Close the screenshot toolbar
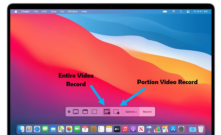The width and height of the screenshot is (221, 135). point(69,112)
